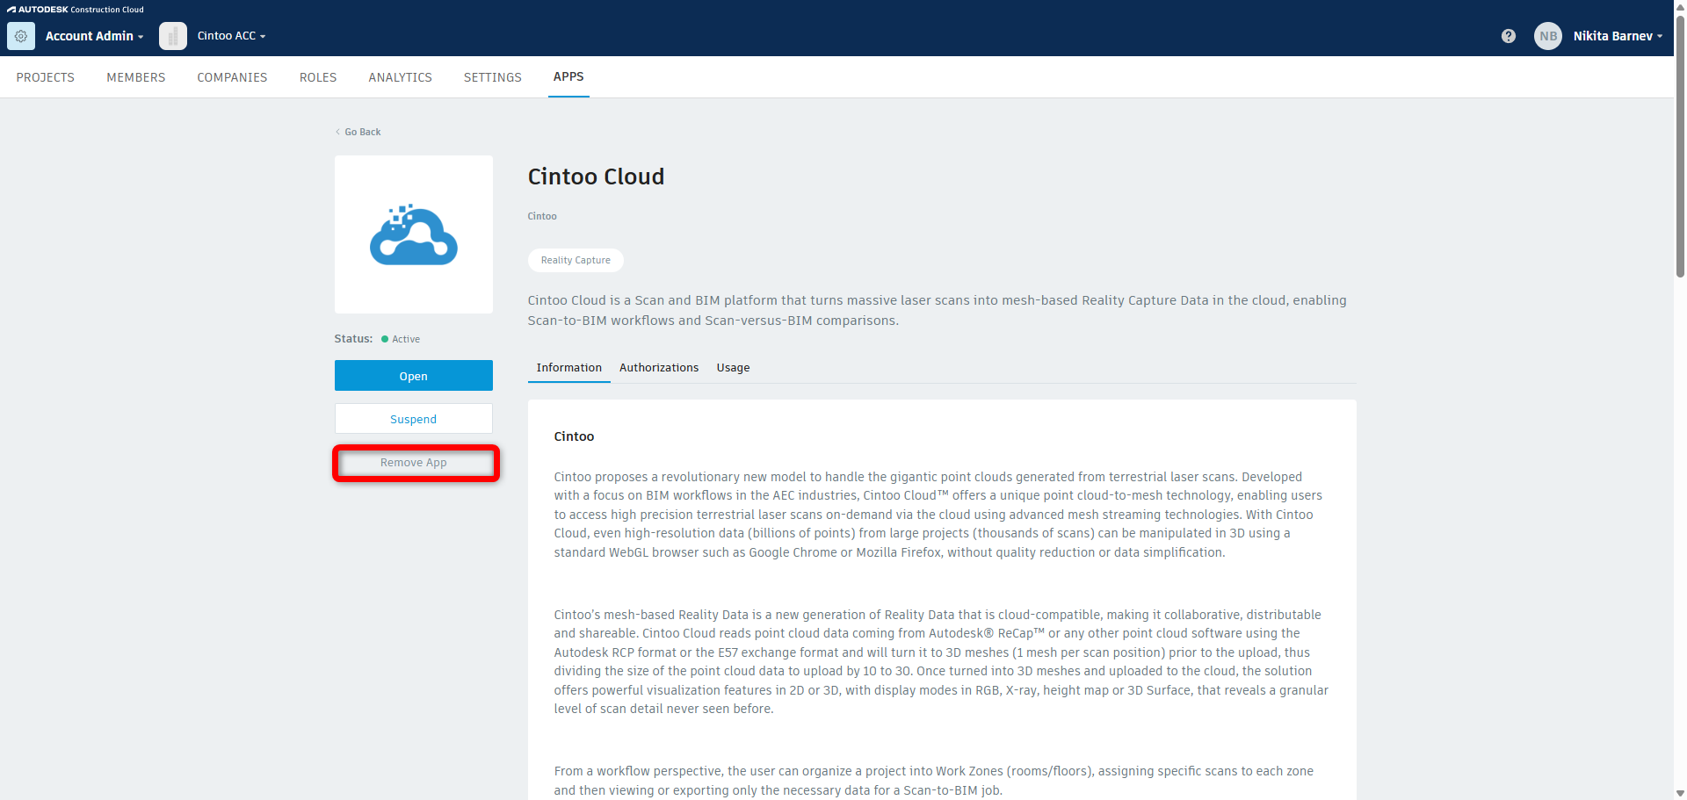Click the Cintoo Cloud title text
Image resolution: width=1687 pixels, height=800 pixels.
pos(596,177)
